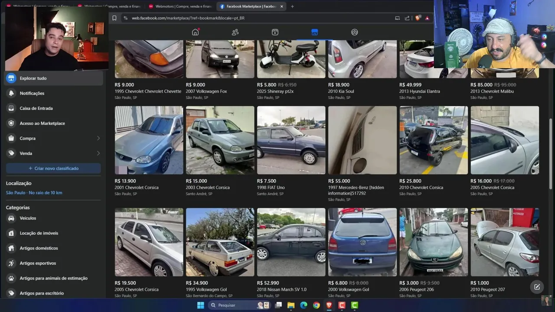The image size is (555, 312).
Task: Open the Notificações sidebar item
Action: 53,93
